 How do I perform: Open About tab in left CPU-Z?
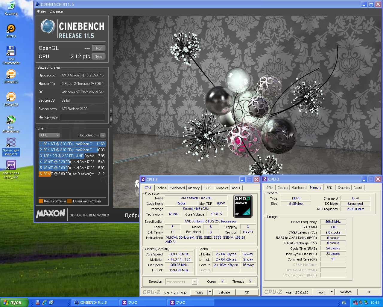[236, 188]
